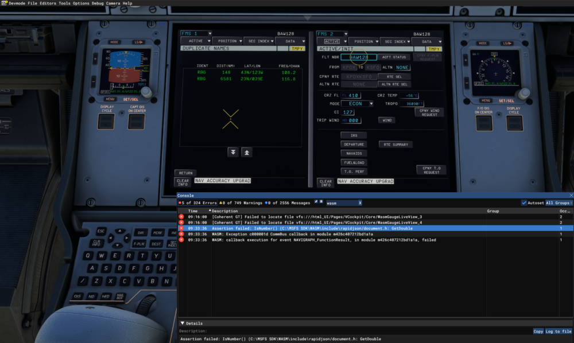Toggle the Autoset checkbox
The height and width of the screenshot is (343, 574).
(x=524, y=203)
